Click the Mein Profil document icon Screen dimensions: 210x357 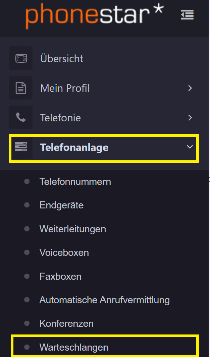(x=21, y=88)
